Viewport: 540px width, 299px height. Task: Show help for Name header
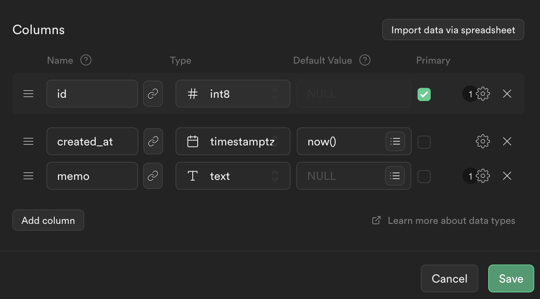(x=85, y=60)
